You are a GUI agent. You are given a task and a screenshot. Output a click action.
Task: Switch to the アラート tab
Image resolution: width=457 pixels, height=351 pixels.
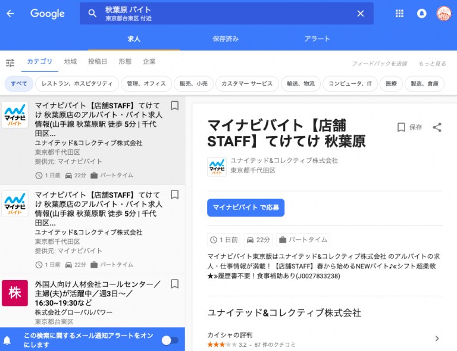[317, 39]
